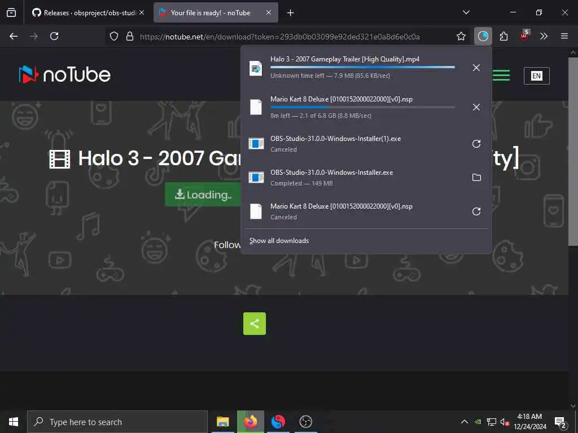Screen dimensions: 578x433
Task: Open the Extensions puzzle icon
Action: (503, 36)
